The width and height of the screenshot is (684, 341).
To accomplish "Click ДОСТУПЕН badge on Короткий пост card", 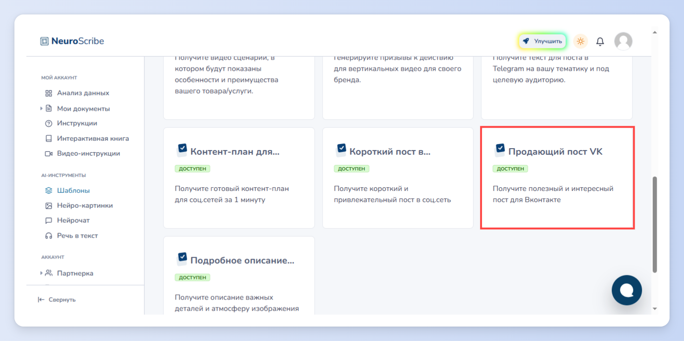I will [351, 169].
